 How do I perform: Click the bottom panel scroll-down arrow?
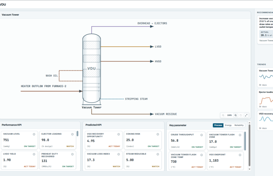point(249,169)
